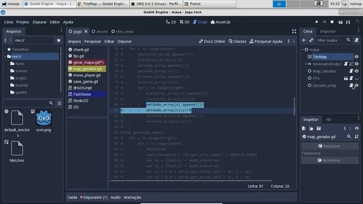Toggle FPS node visibility
363x204 pixels.
[357, 79]
